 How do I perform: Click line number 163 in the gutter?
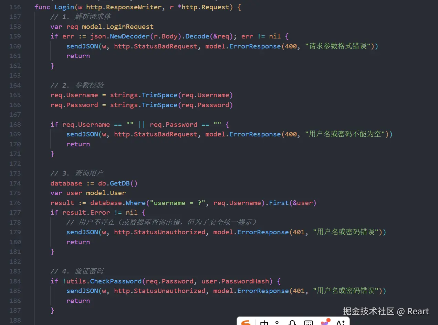tap(15, 75)
